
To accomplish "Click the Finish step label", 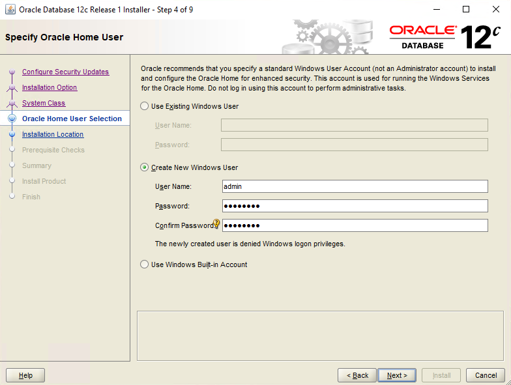I will click(31, 197).
